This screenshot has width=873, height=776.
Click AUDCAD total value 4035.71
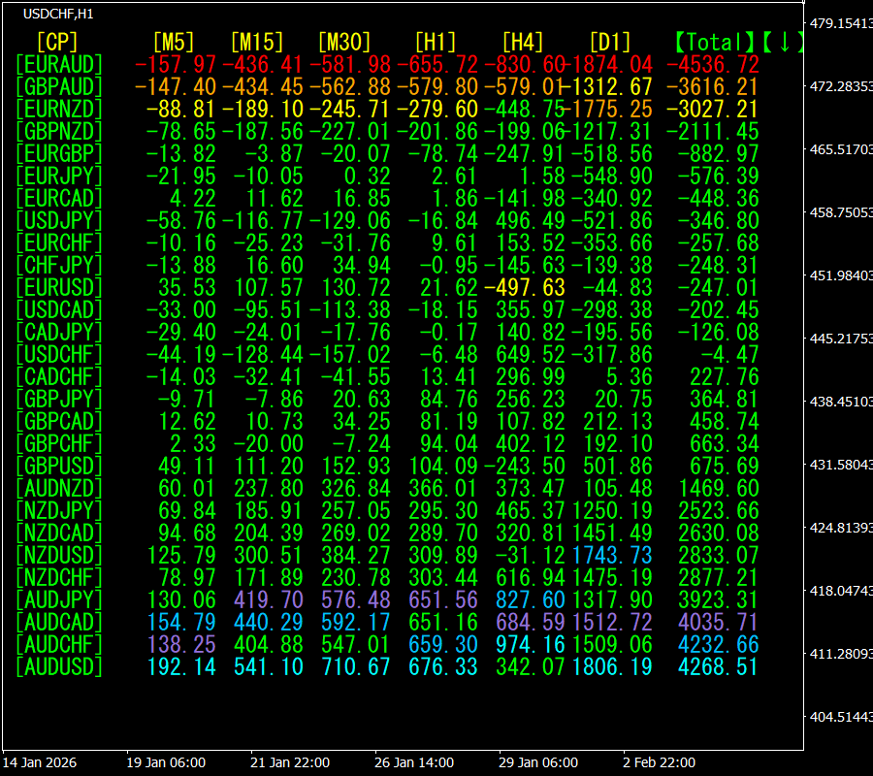(718, 622)
